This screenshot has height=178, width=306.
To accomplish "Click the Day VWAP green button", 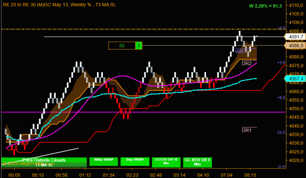I will (x=135, y=162).
